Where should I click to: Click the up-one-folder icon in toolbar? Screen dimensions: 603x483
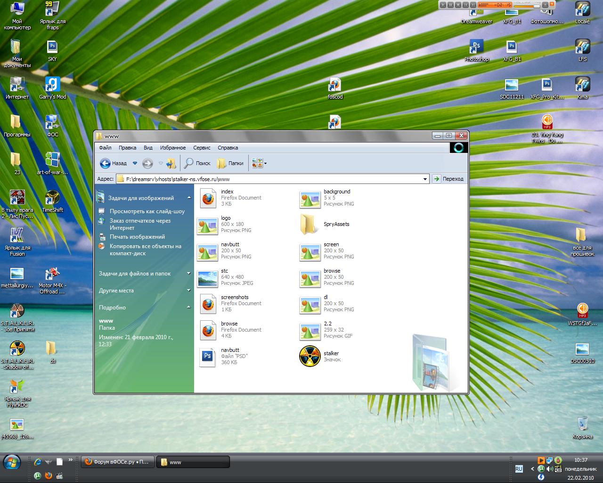(x=171, y=163)
